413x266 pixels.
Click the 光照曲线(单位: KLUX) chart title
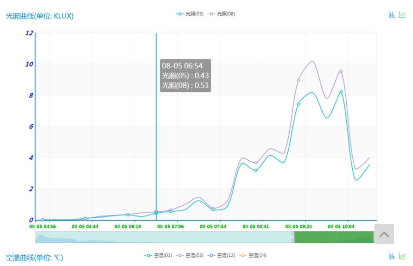39,16
